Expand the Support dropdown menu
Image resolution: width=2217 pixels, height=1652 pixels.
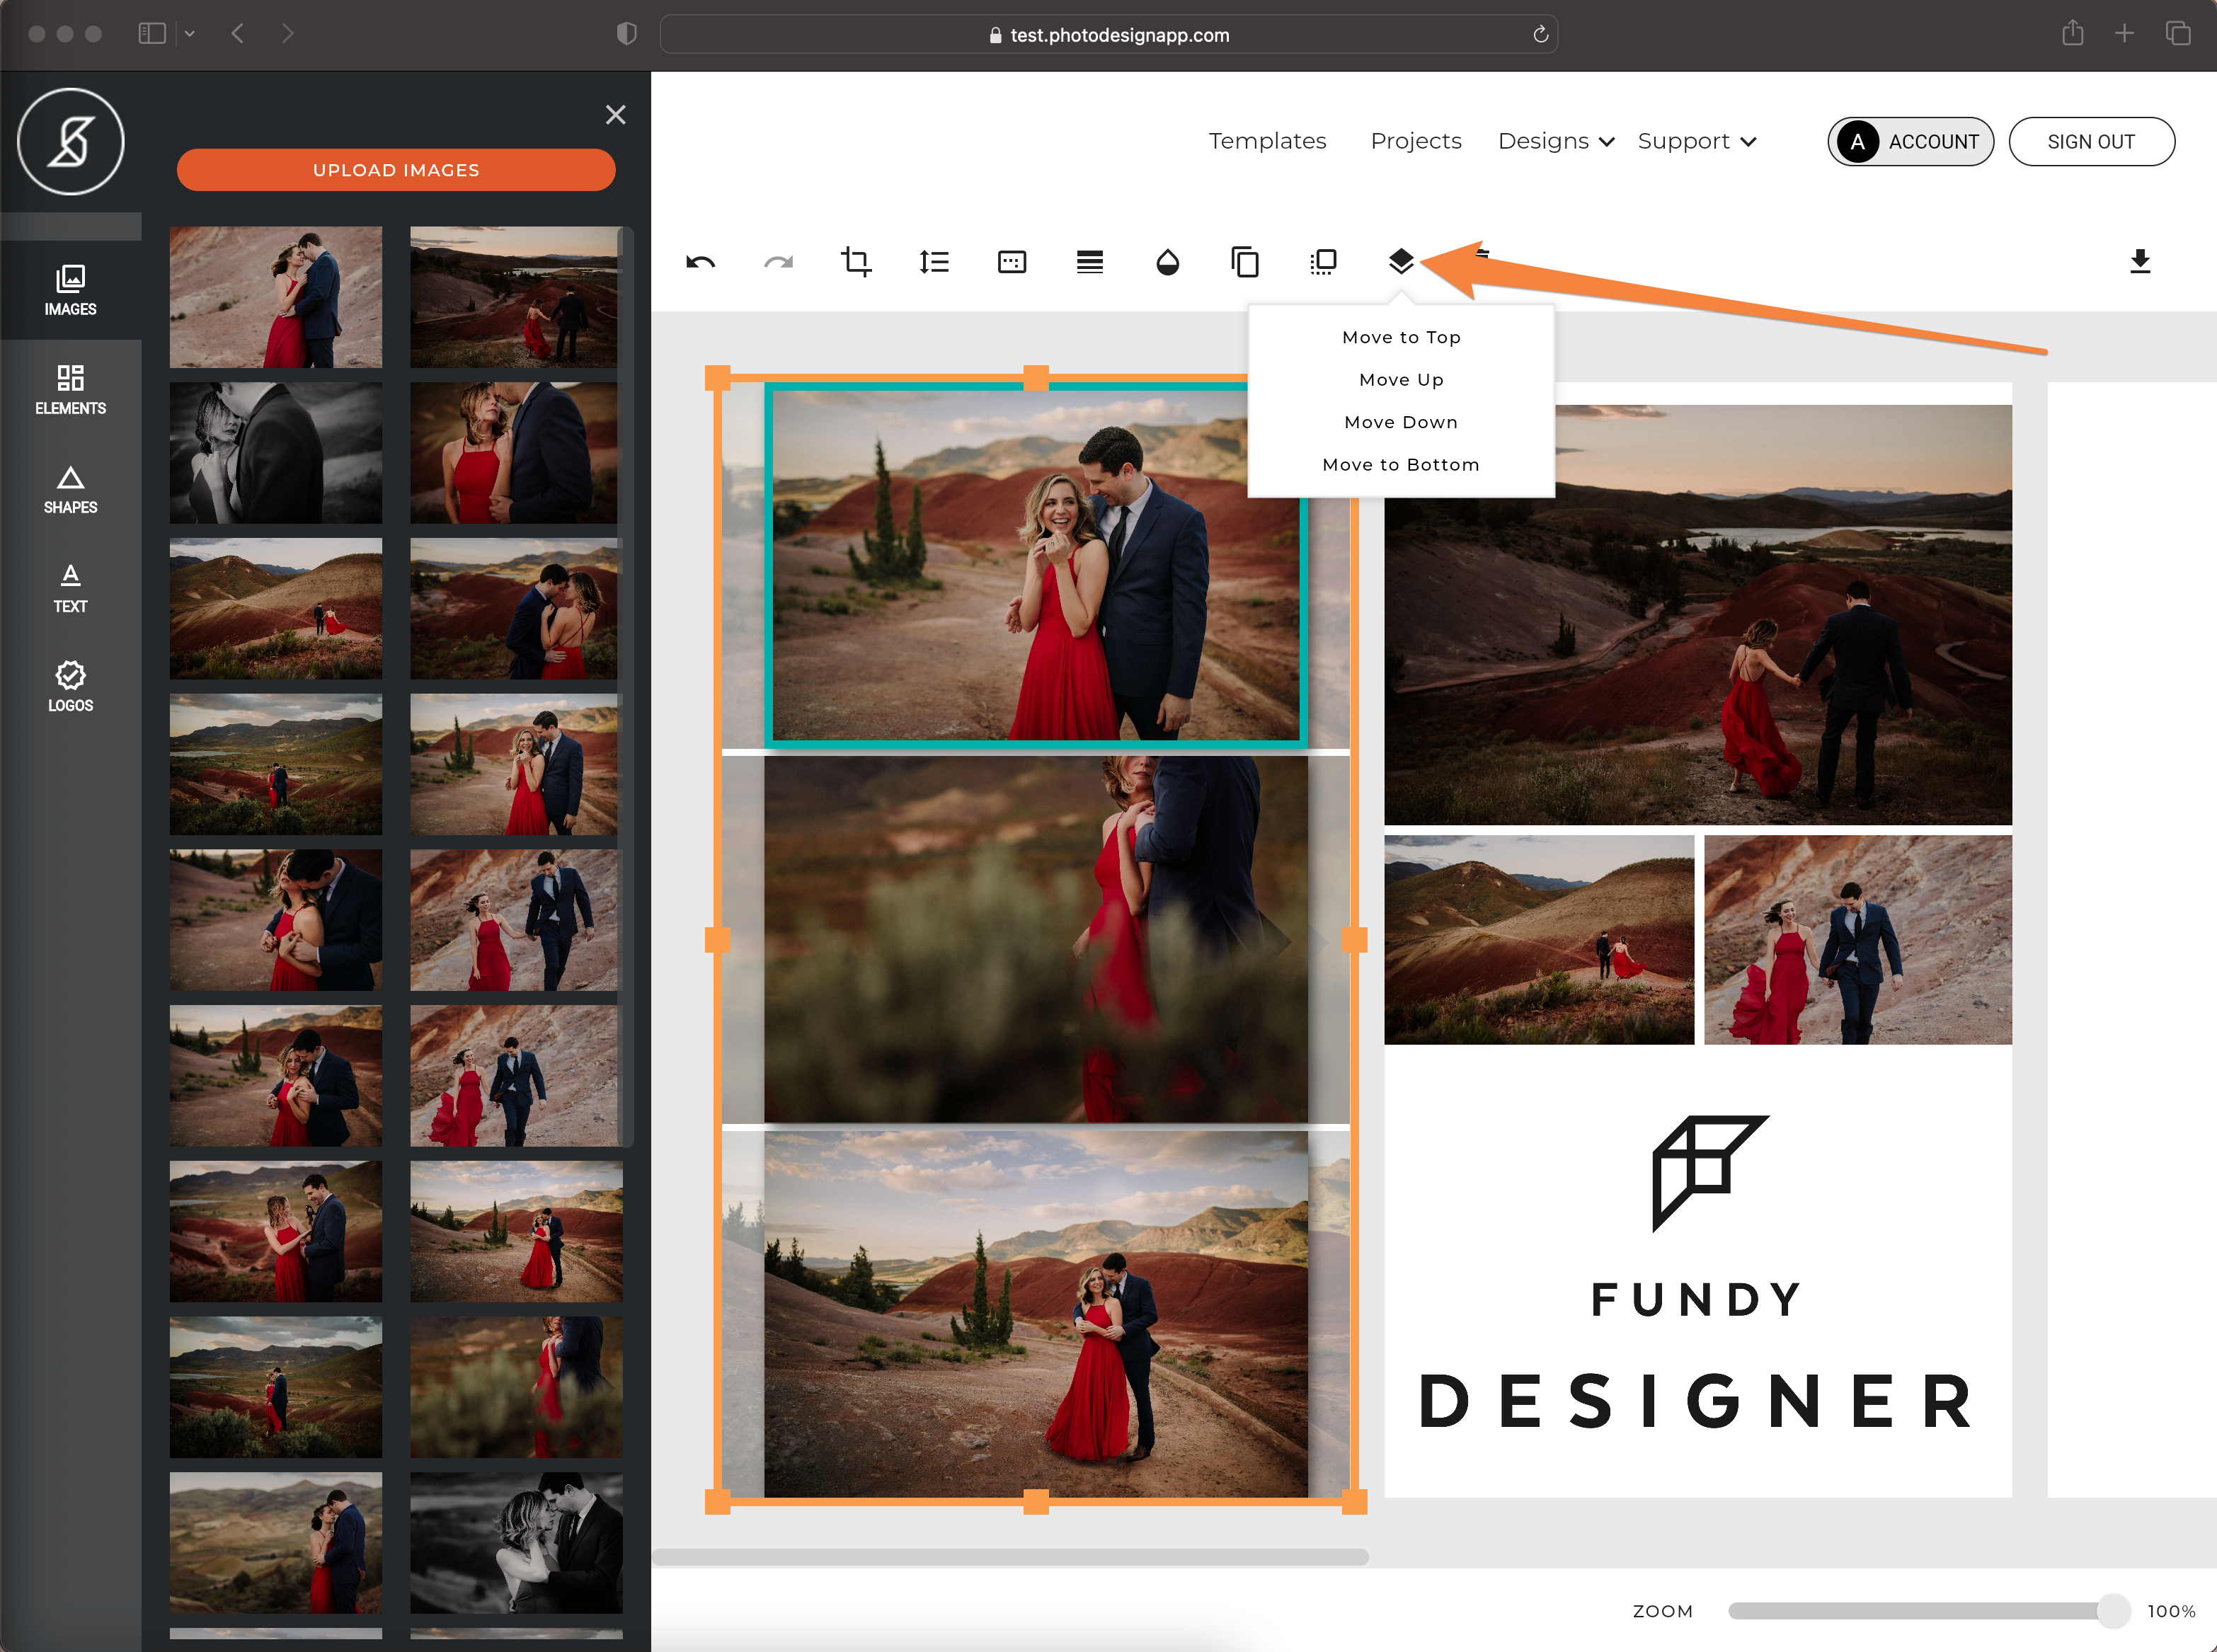pyautogui.click(x=1697, y=141)
